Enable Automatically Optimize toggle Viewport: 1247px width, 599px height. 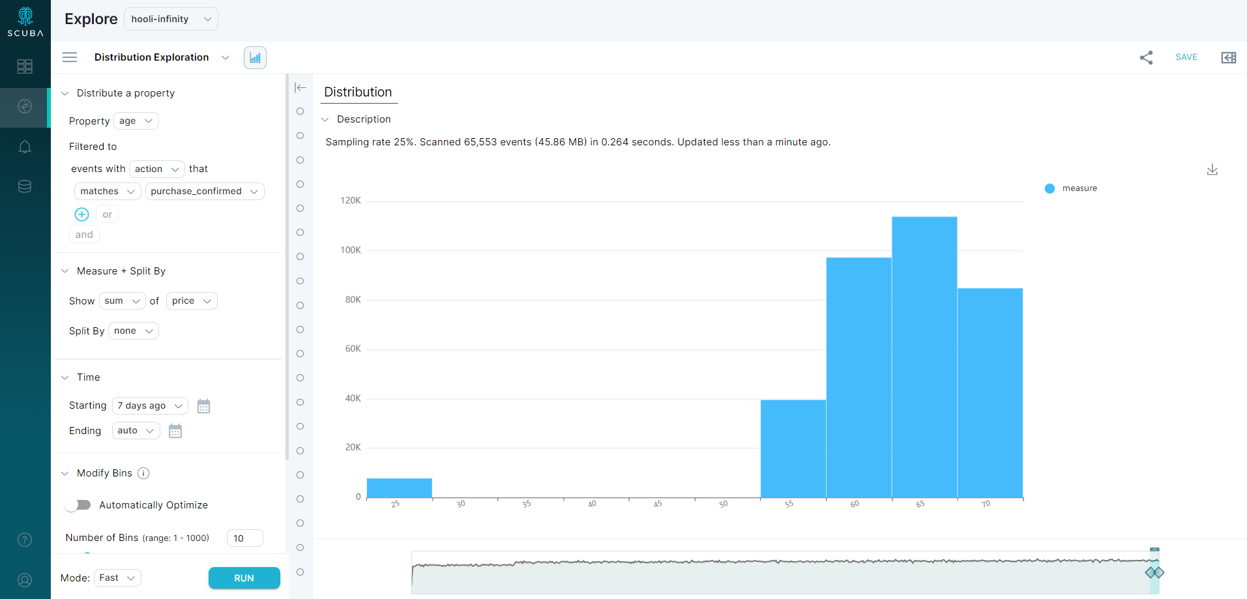[x=78, y=505]
